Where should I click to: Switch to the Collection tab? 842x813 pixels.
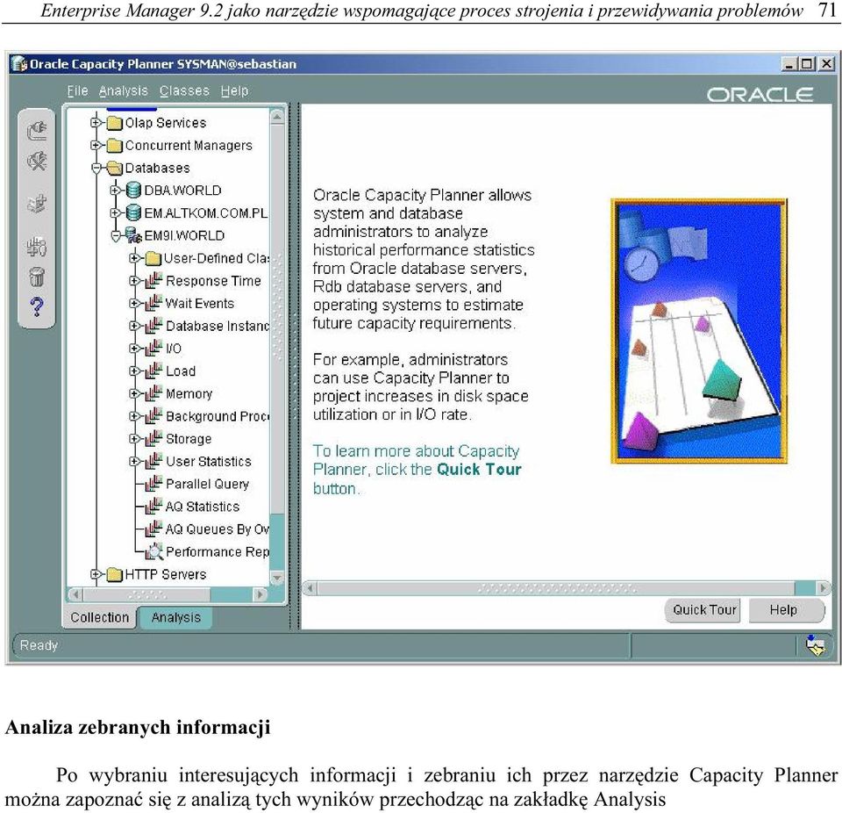pyautogui.click(x=100, y=617)
